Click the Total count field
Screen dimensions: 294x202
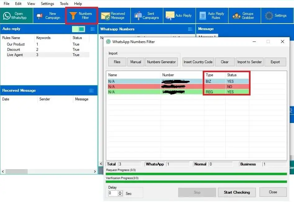[x=129, y=164]
